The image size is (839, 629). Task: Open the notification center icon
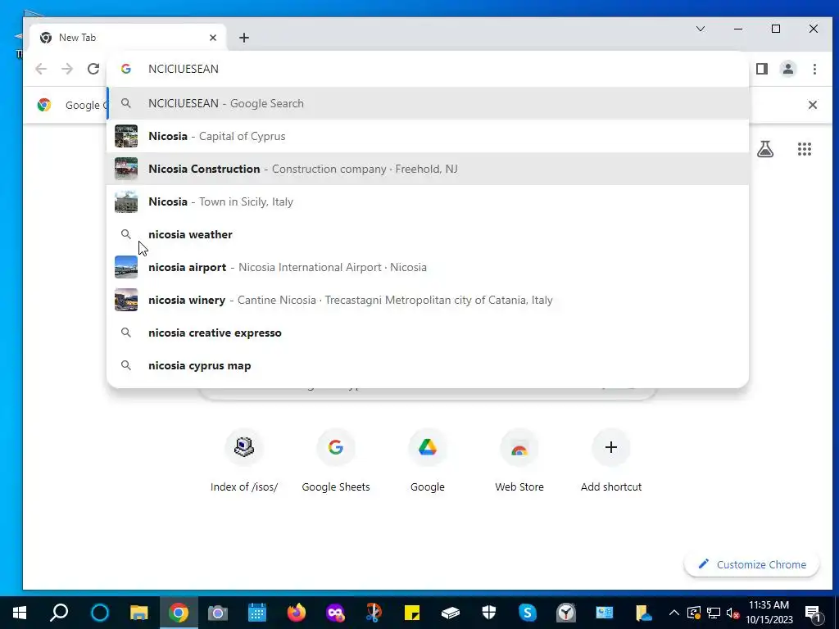(x=814, y=613)
